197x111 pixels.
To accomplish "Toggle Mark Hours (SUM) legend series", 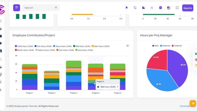I will [x=101, y=46].
